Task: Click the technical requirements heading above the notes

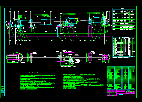Action: click(x=34, y=73)
